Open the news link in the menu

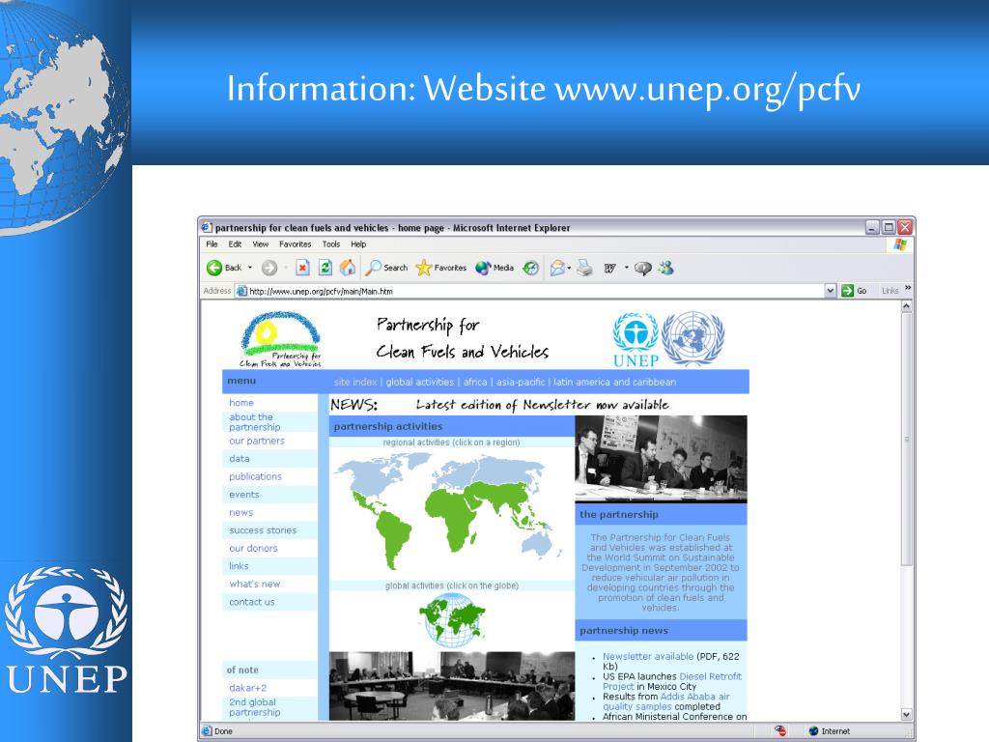[240, 512]
